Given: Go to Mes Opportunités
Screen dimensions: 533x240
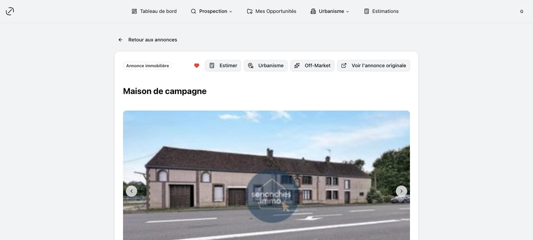Looking at the screenshot, I should 272,11.
